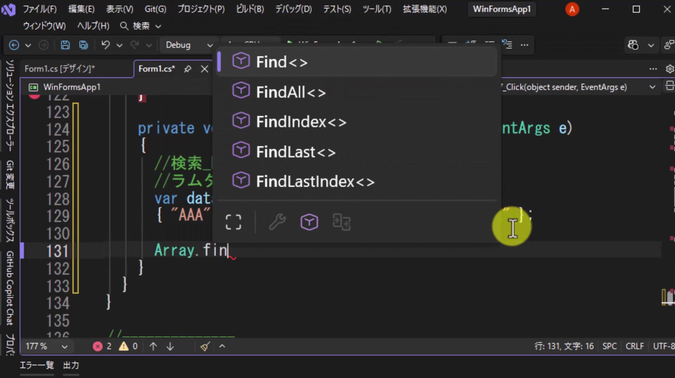Open the ファイル(F) menu
Image resolution: width=675 pixels, height=378 pixels.
pyautogui.click(x=40, y=9)
